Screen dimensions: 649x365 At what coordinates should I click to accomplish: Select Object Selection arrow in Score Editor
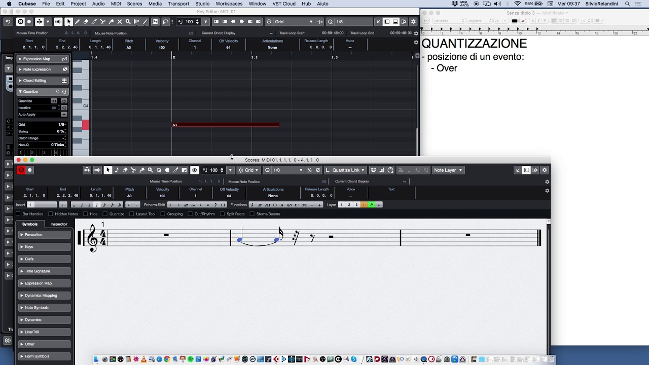coord(107,170)
